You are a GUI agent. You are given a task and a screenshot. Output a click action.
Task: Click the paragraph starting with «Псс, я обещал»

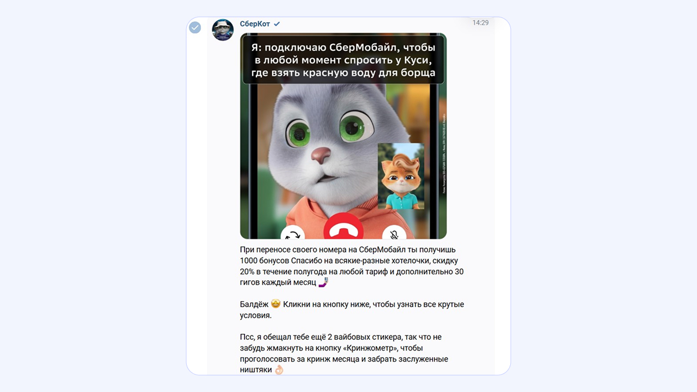(x=344, y=353)
